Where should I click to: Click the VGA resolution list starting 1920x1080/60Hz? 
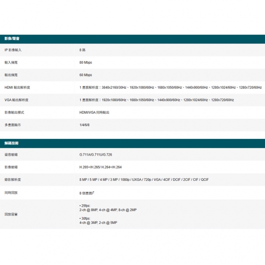click(x=157, y=100)
